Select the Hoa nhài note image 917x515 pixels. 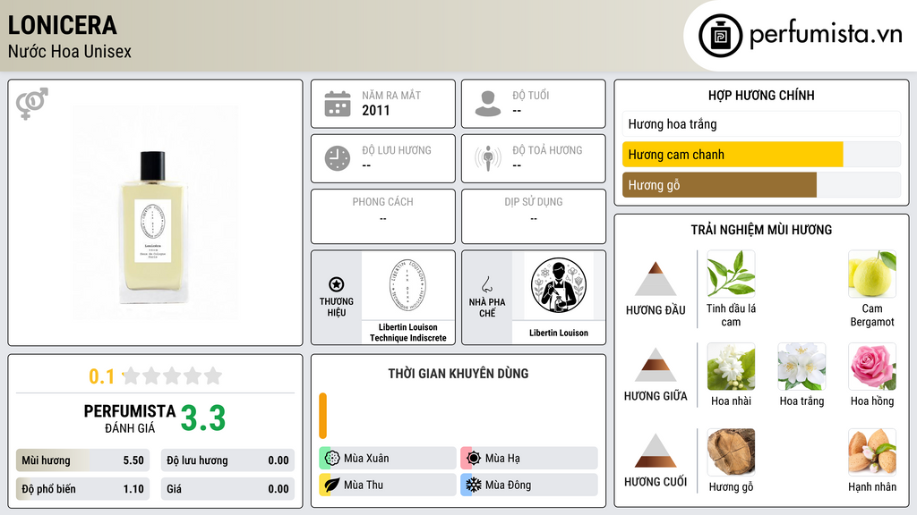(x=731, y=366)
